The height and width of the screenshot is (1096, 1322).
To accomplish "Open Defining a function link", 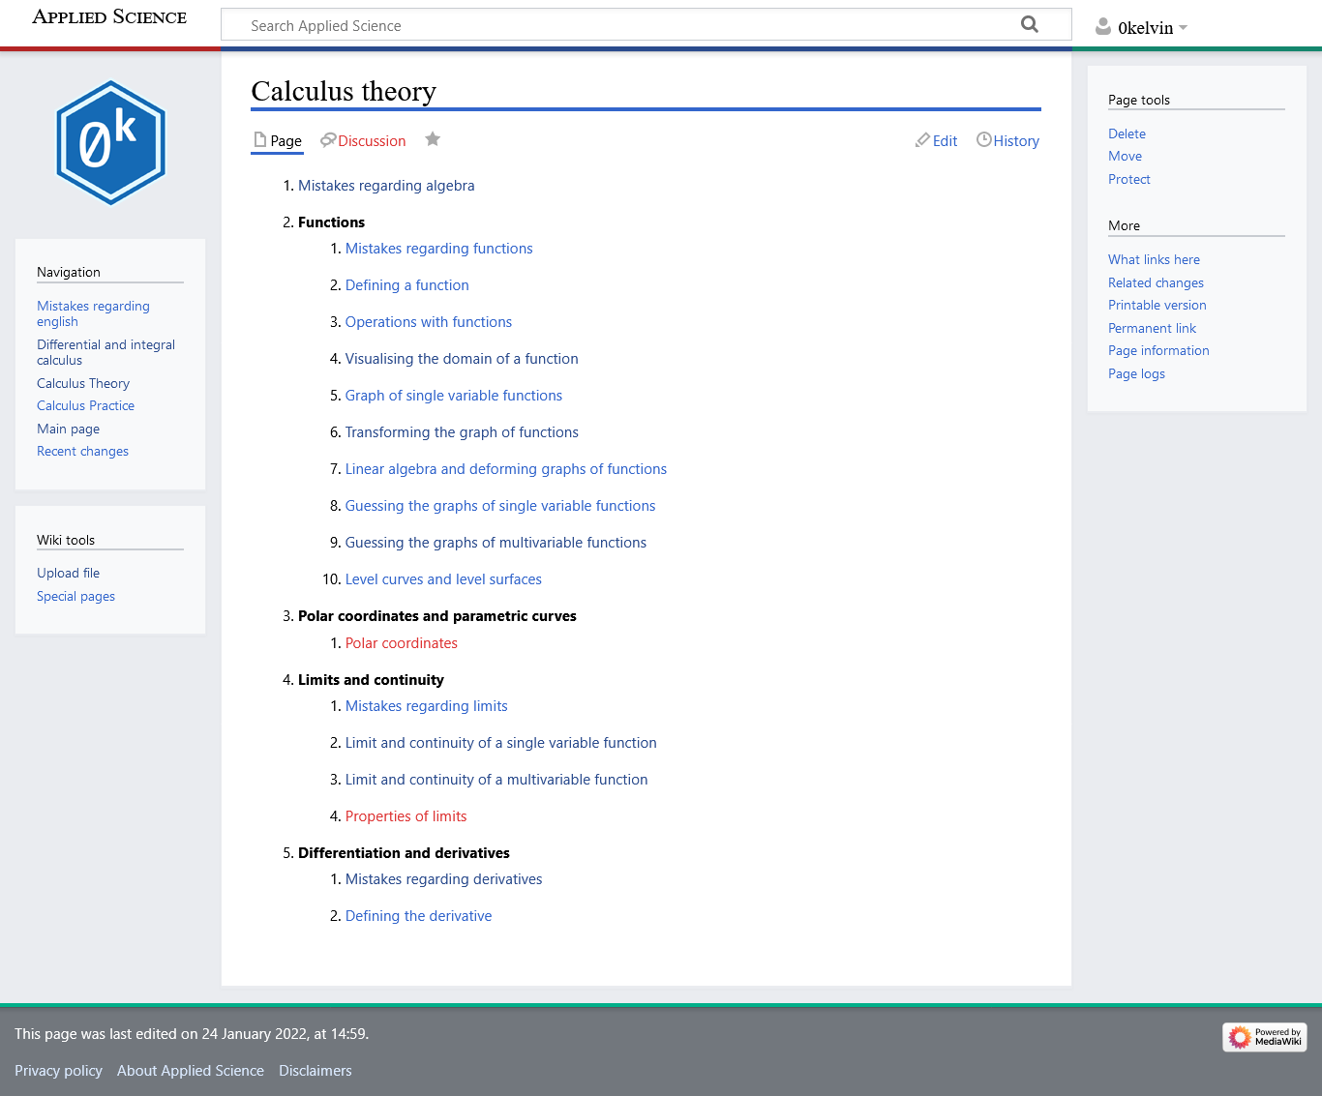I will coord(406,285).
